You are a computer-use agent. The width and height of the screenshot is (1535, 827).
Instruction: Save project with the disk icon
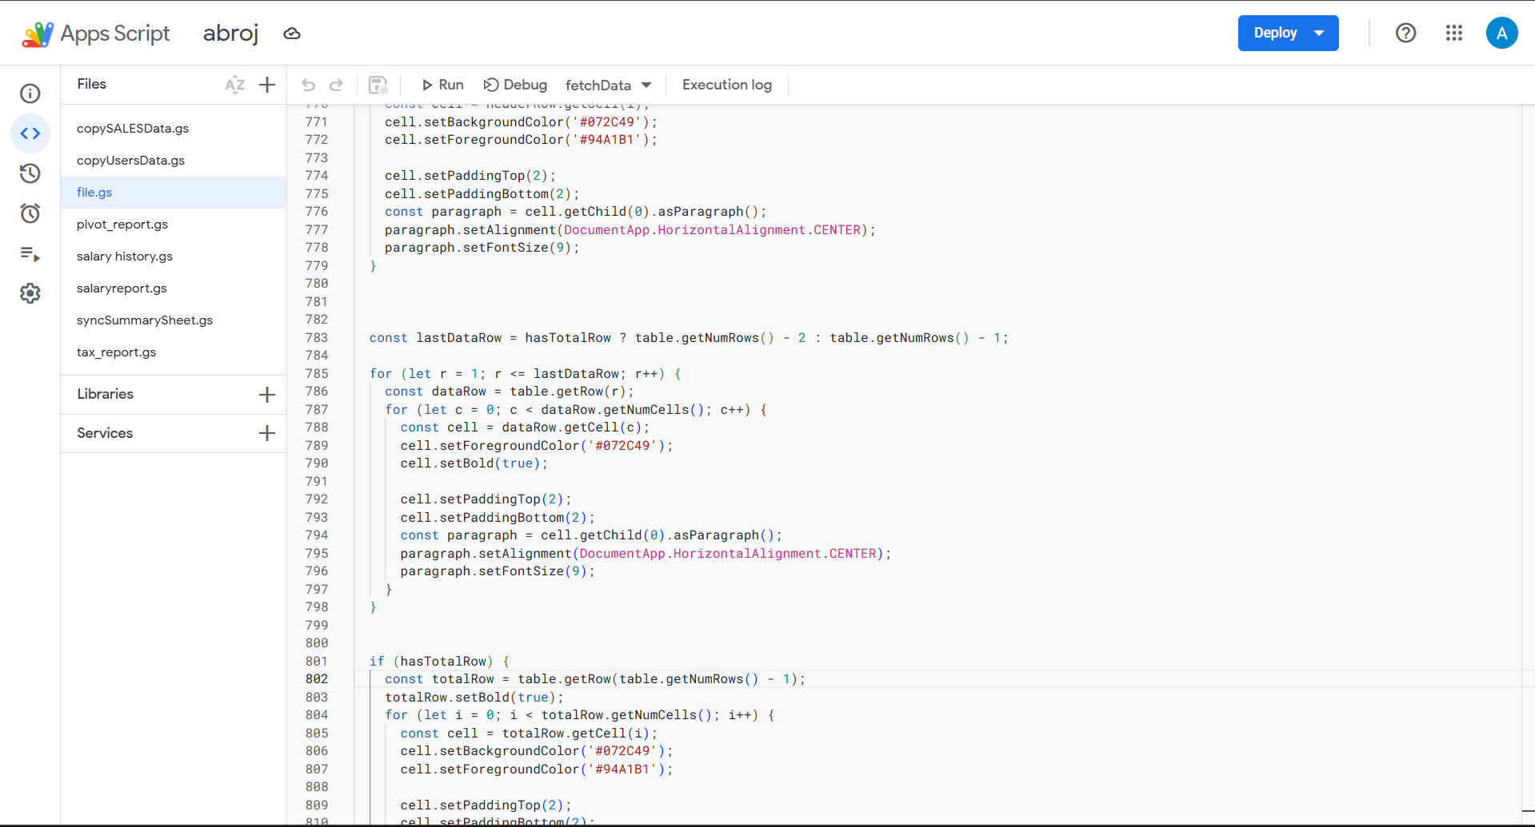[378, 85]
